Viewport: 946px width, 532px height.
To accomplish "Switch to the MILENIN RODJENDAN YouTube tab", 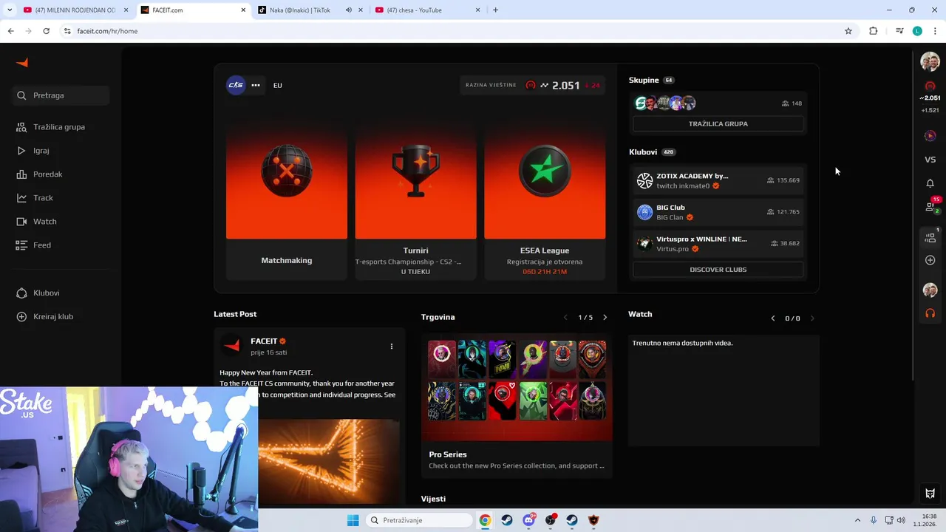I will [x=76, y=10].
